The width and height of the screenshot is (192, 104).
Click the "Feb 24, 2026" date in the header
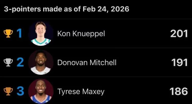pos(106,9)
